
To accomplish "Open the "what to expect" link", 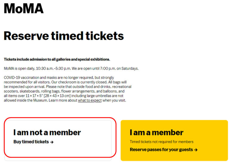I will pos(90,100).
